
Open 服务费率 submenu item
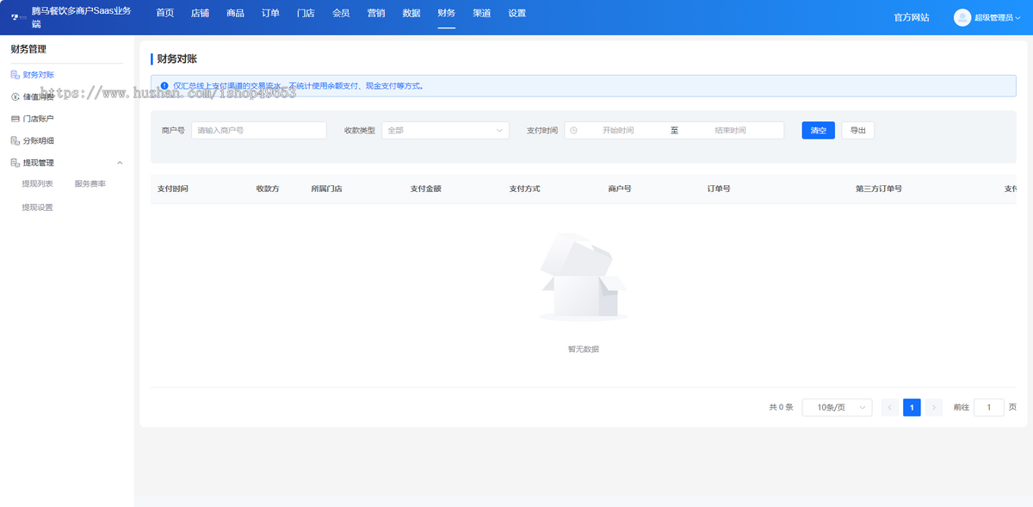pos(90,183)
